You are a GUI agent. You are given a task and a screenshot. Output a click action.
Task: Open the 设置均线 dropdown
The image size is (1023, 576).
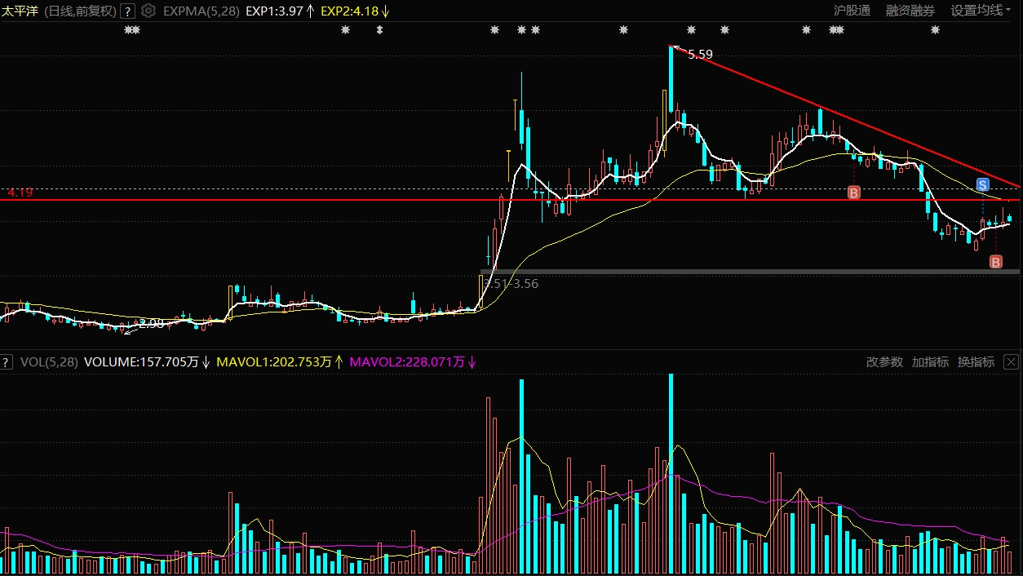(x=982, y=11)
